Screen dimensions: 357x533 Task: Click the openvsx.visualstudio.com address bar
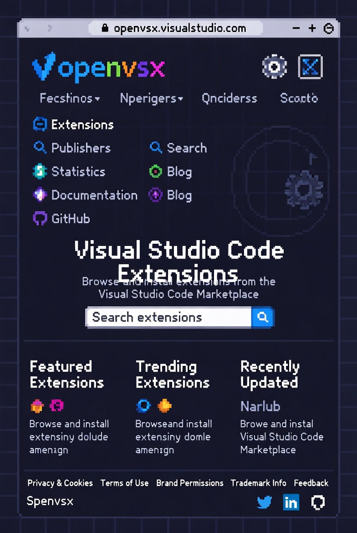(x=175, y=28)
